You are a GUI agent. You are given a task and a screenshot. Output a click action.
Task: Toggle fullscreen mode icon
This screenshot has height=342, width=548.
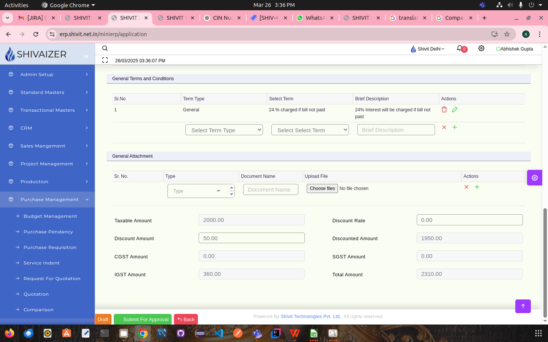(105, 60)
